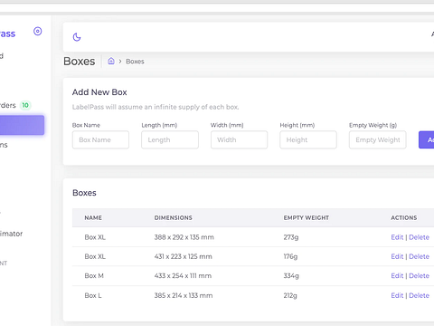The image size is (434, 326).
Task: Focus the Height input field
Action: click(308, 139)
